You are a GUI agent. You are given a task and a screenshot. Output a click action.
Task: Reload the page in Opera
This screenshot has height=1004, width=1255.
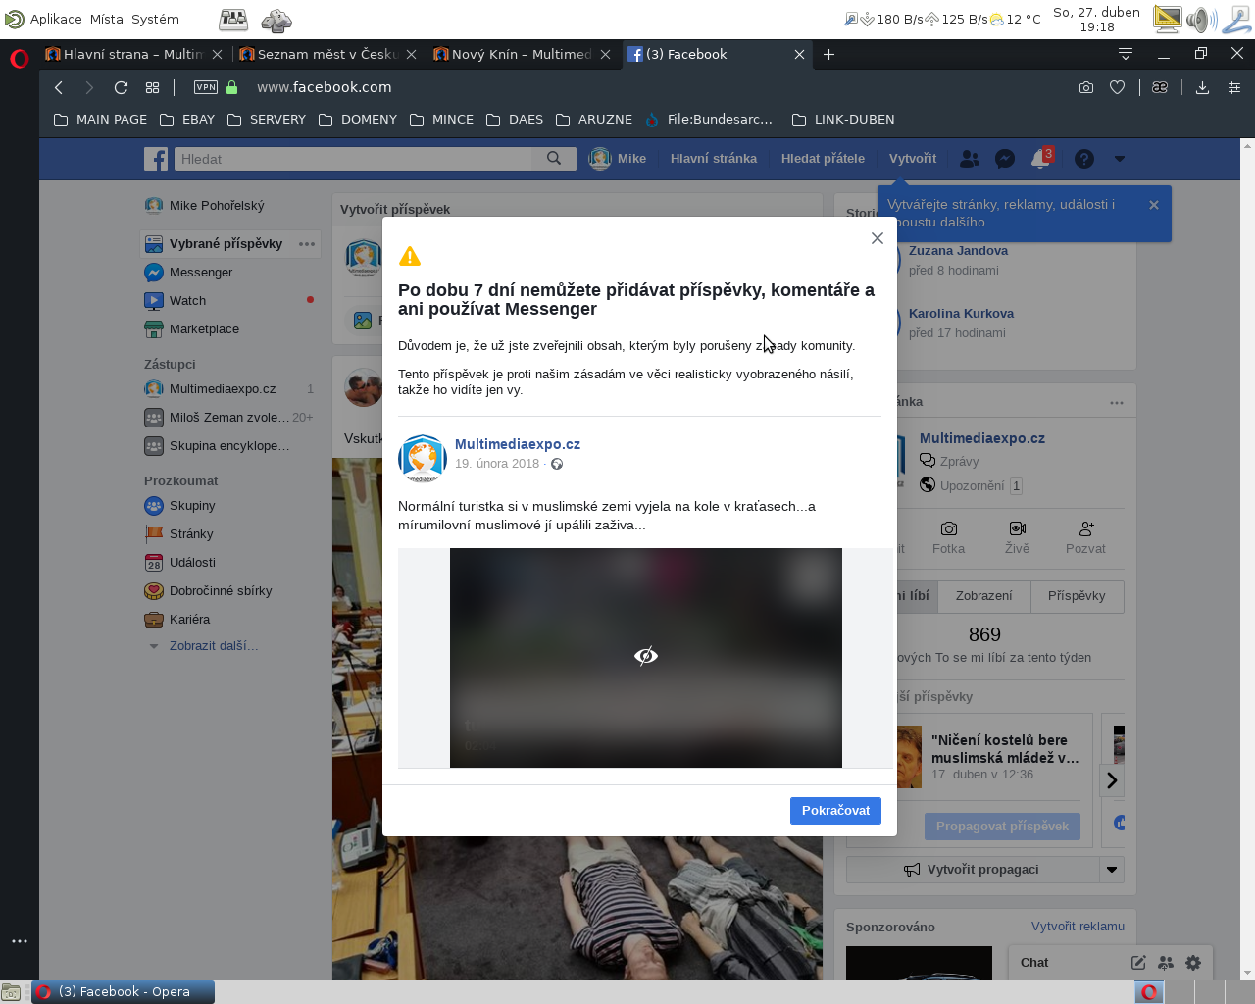click(121, 87)
